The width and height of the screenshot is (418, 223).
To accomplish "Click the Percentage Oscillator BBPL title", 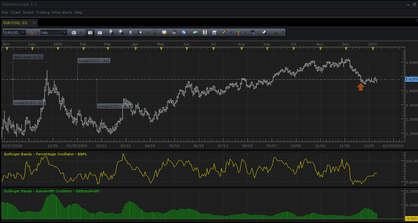I will click(x=45, y=154).
